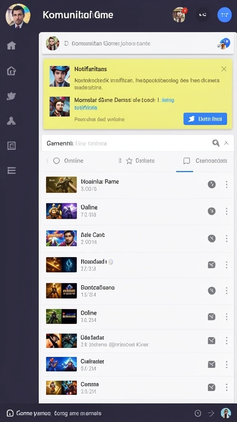Click the mail icon on Comna row

(212, 387)
